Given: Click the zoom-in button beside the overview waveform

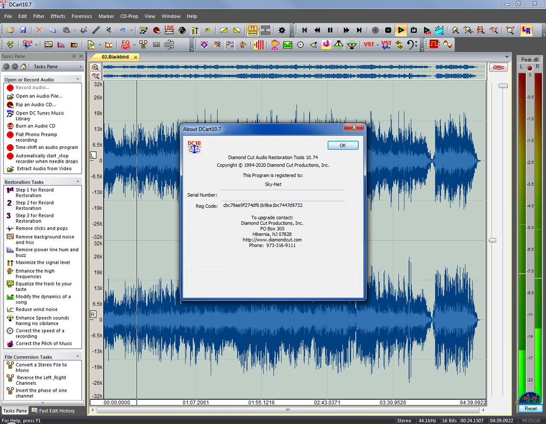Looking at the screenshot, I should (x=95, y=67).
